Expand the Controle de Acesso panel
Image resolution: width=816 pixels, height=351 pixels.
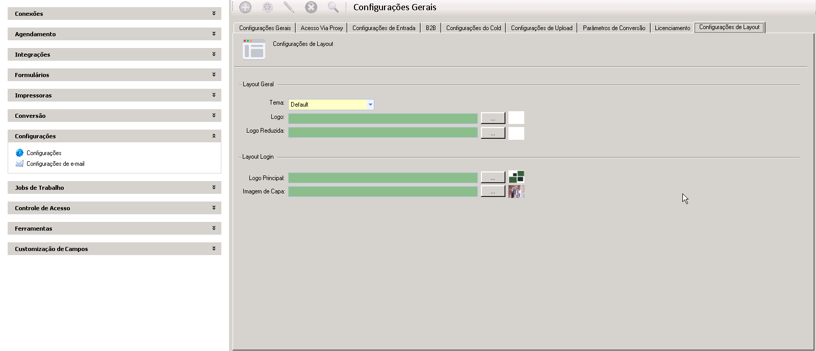point(114,208)
